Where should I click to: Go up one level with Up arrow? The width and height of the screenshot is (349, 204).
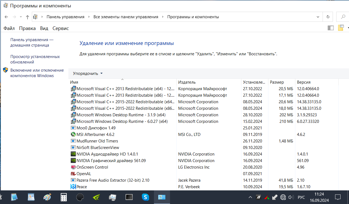point(27,17)
